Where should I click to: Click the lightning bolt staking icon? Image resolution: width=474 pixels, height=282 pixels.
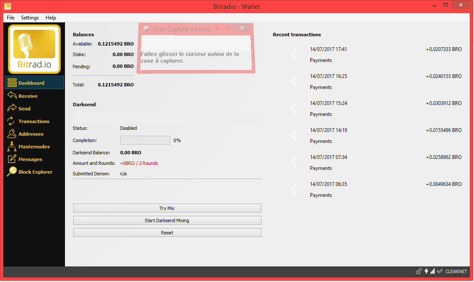click(x=426, y=271)
